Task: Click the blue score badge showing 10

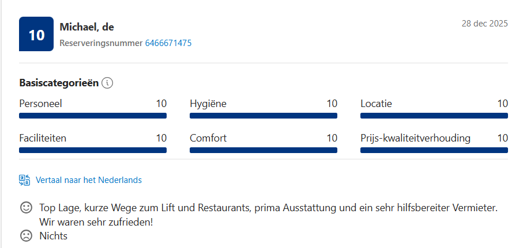Action: [36, 35]
